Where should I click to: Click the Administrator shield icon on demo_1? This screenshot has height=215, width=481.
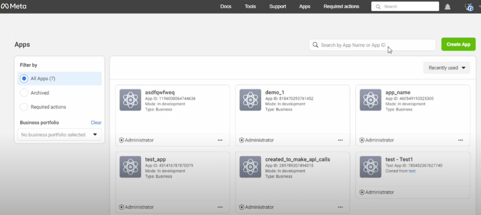pos(242,140)
